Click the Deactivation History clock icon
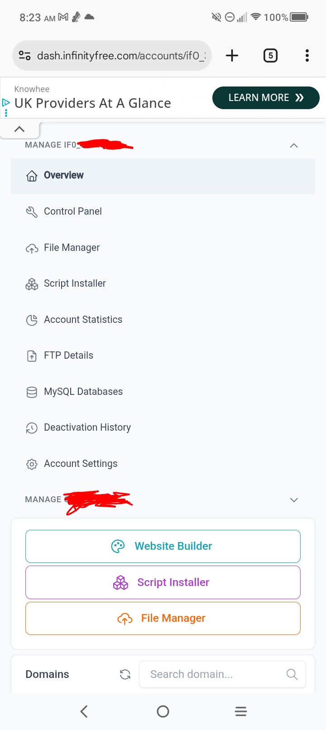326x730 pixels. tap(32, 428)
